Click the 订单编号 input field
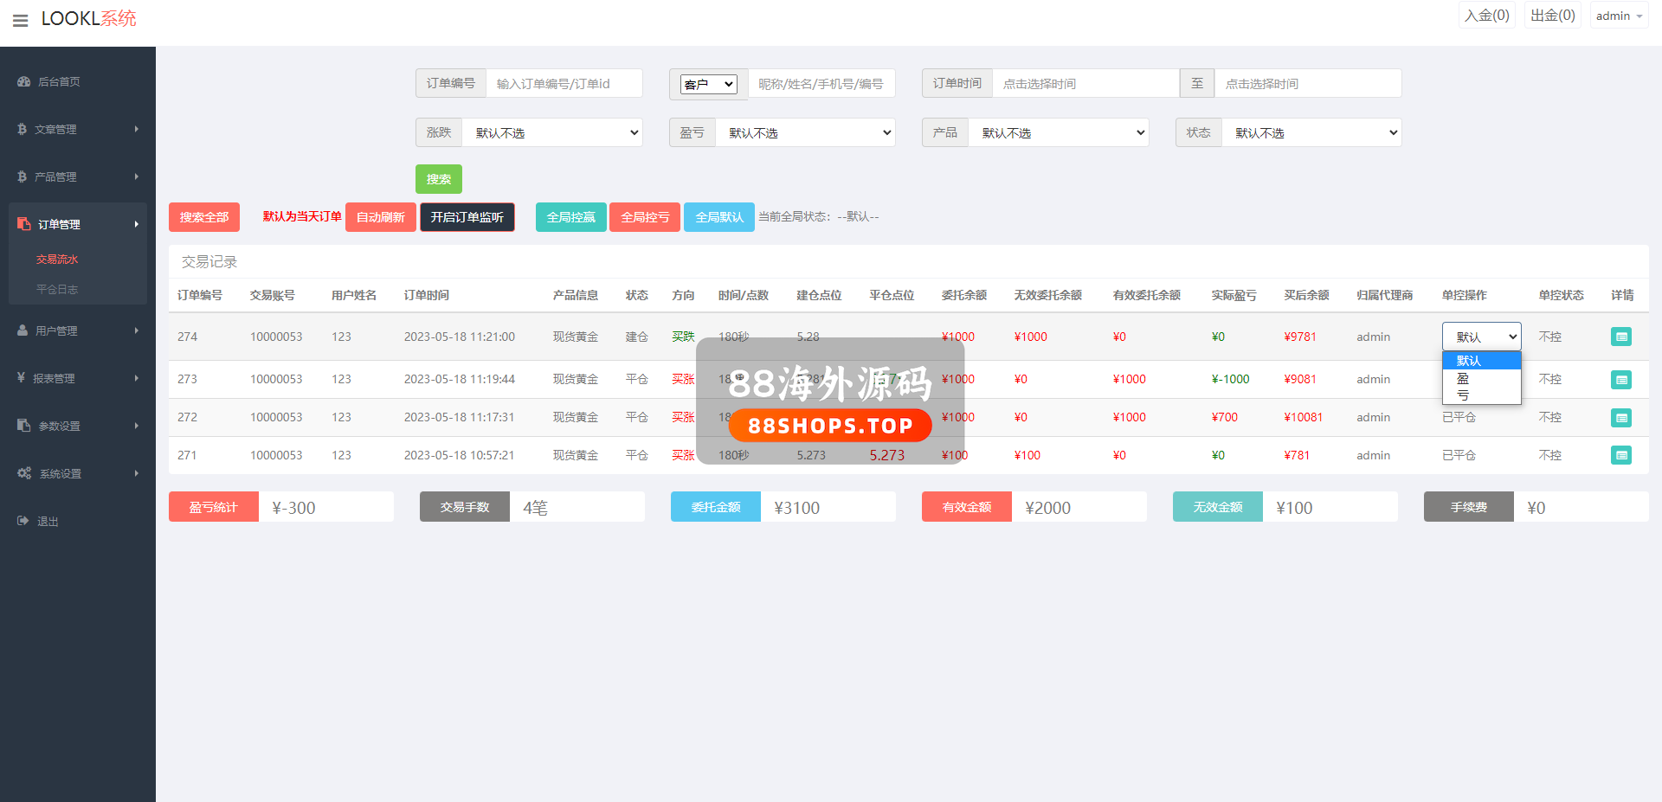The image size is (1662, 802). (564, 84)
